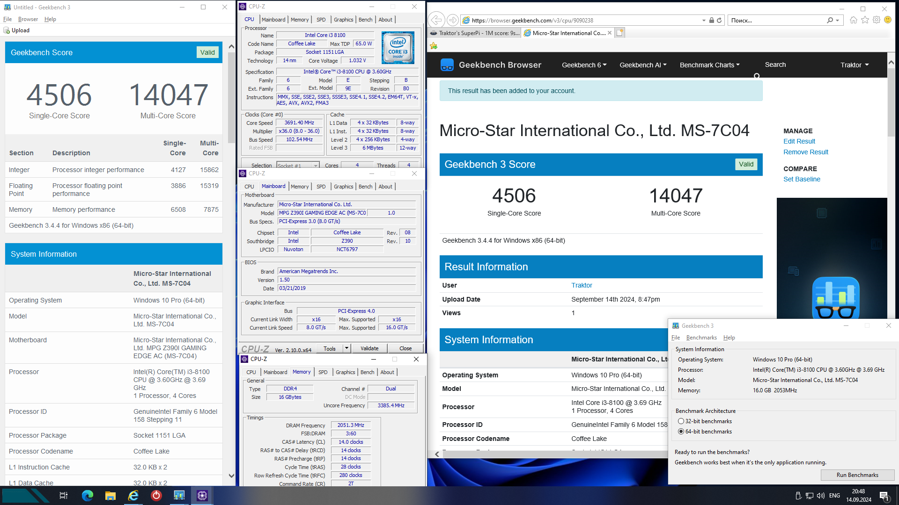899x505 pixels.
Task: Click the Edit Result link
Action: click(799, 141)
